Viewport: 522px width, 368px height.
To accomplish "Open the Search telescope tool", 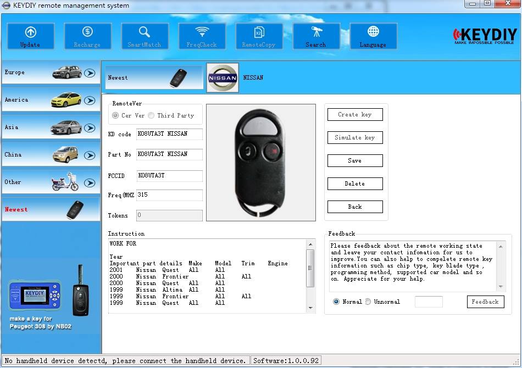I will pyautogui.click(x=316, y=36).
